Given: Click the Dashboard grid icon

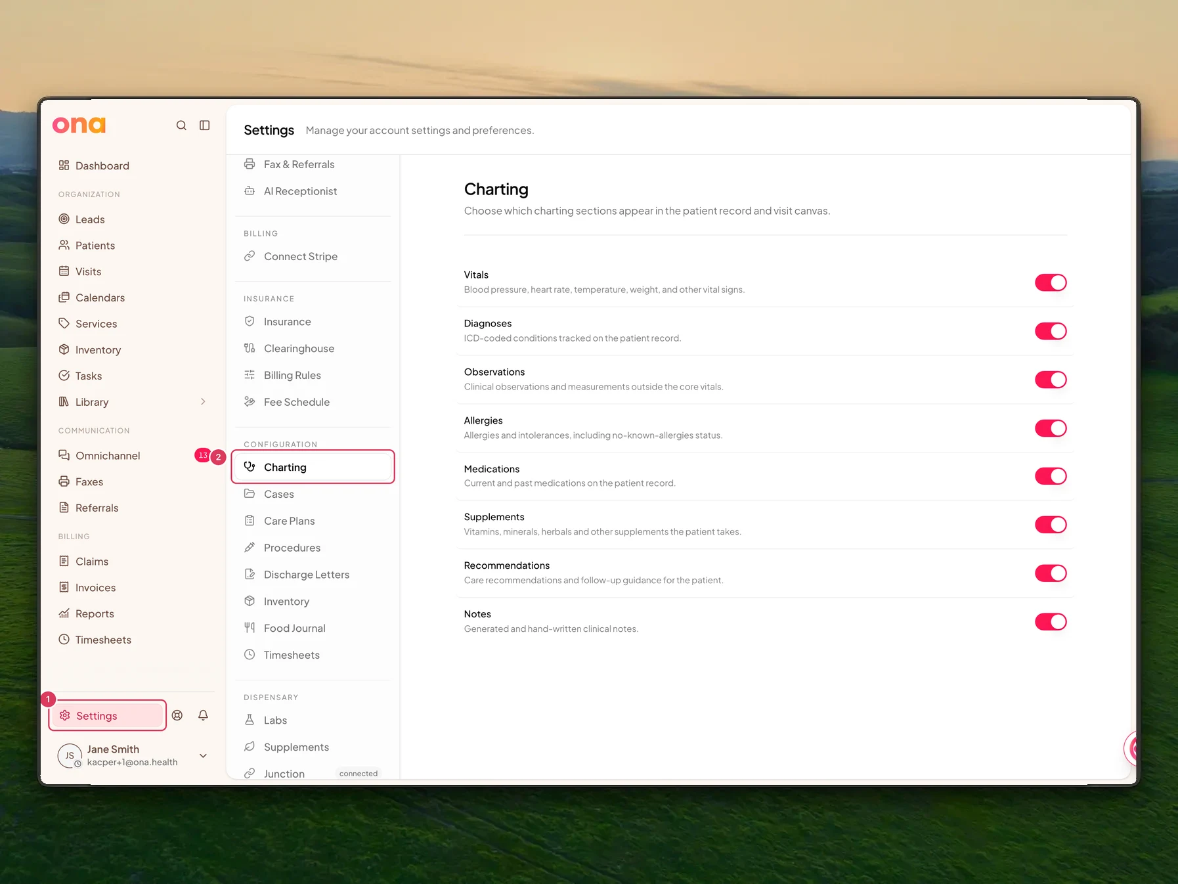Looking at the screenshot, I should pos(64,166).
